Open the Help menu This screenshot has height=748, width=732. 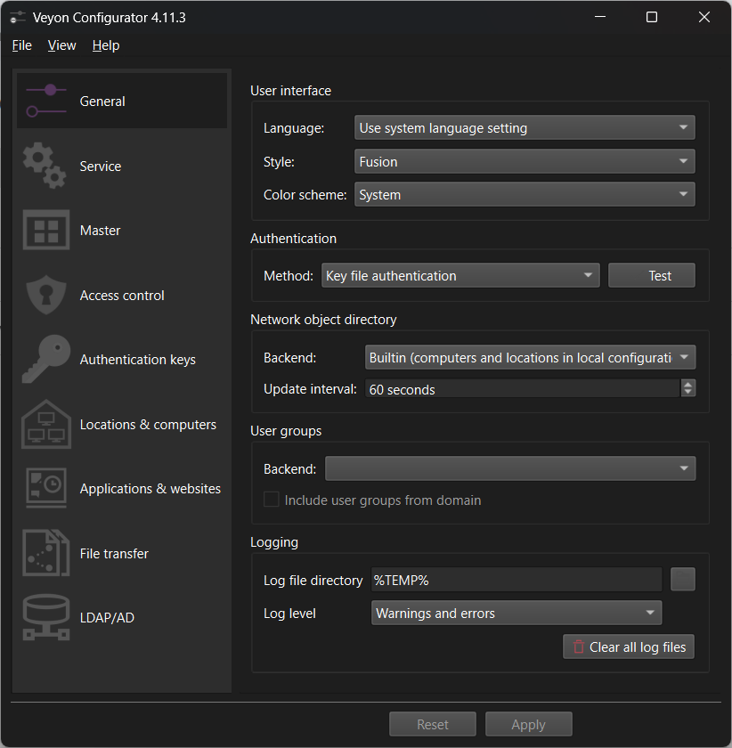point(106,45)
